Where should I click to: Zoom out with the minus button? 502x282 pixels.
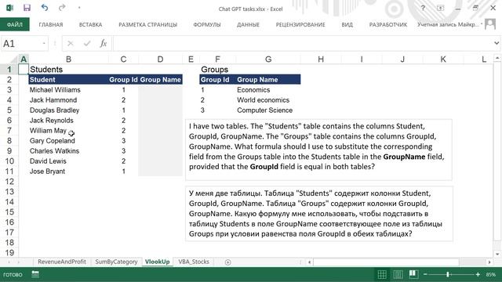pos(425,274)
